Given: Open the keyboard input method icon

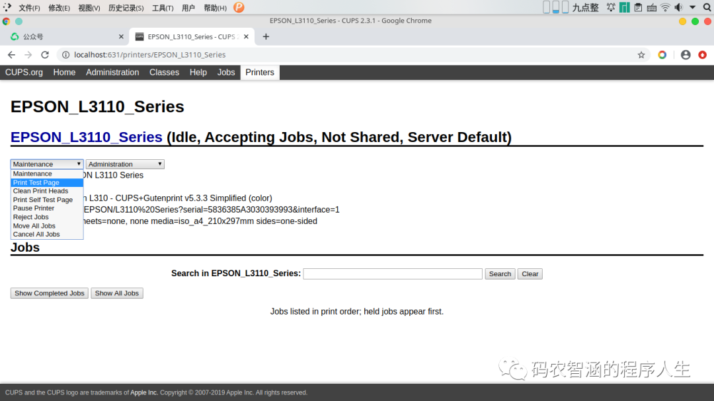Looking at the screenshot, I should pos(652,7).
